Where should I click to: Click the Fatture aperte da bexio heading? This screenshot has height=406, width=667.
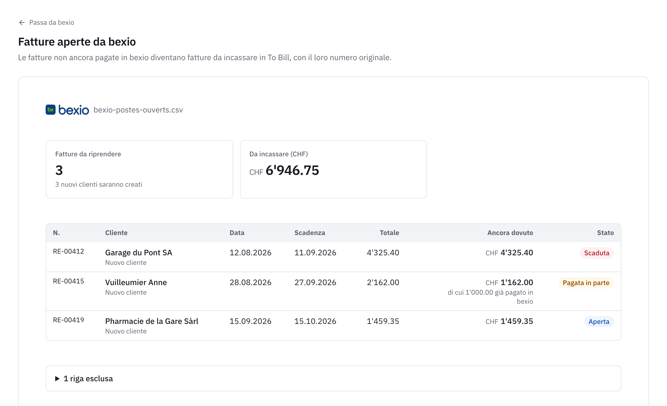coord(77,42)
